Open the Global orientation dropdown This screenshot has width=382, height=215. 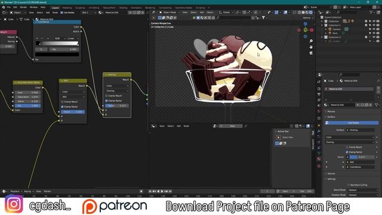[226, 13]
